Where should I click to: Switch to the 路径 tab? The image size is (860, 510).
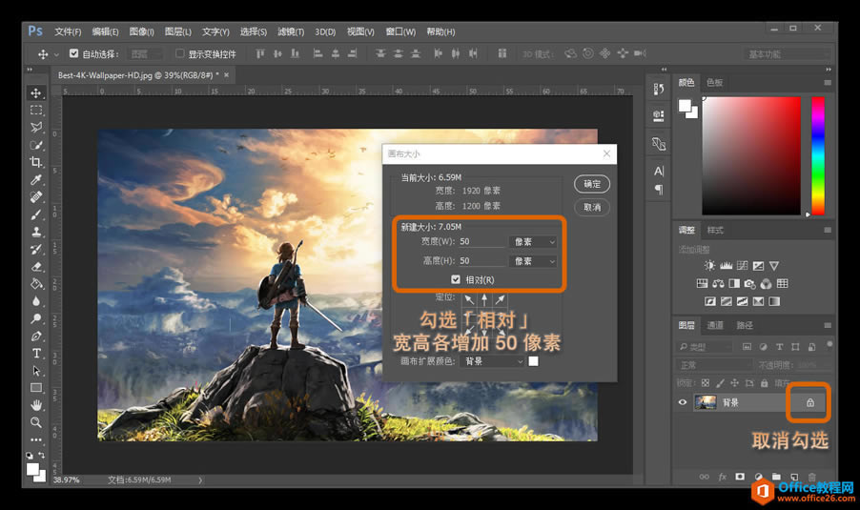coord(745,325)
